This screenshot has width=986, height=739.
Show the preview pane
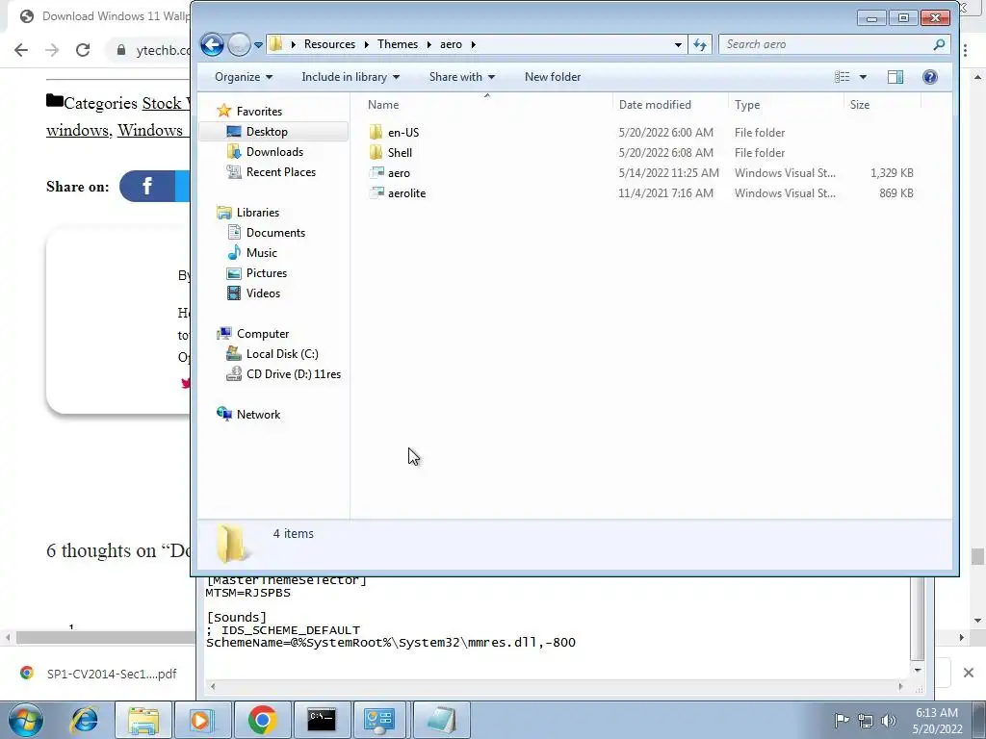895,77
